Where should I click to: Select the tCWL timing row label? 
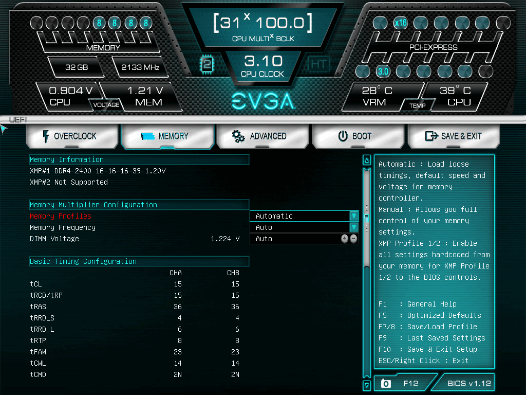[x=38, y=363]
